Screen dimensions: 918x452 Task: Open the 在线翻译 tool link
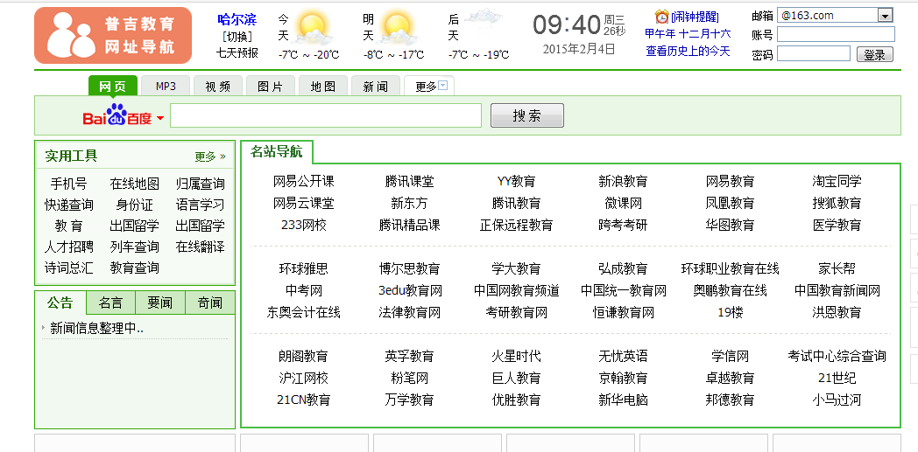(x=201, y=247)
